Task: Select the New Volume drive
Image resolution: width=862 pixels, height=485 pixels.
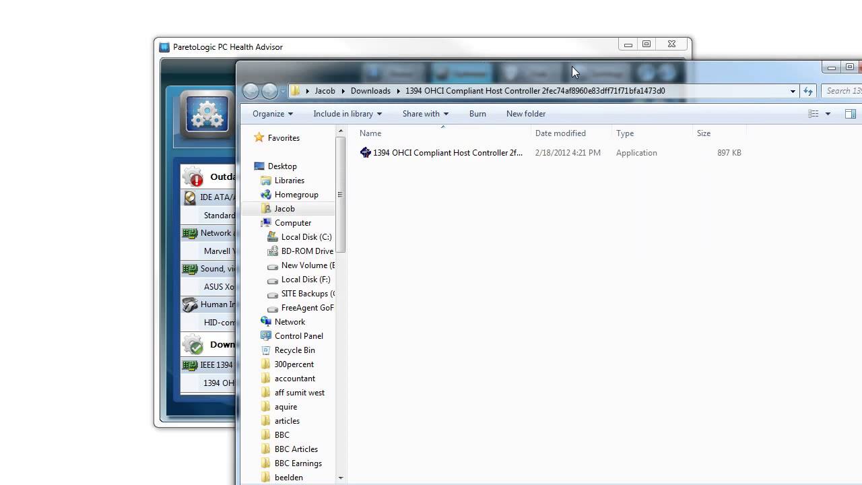Action: 307,265
